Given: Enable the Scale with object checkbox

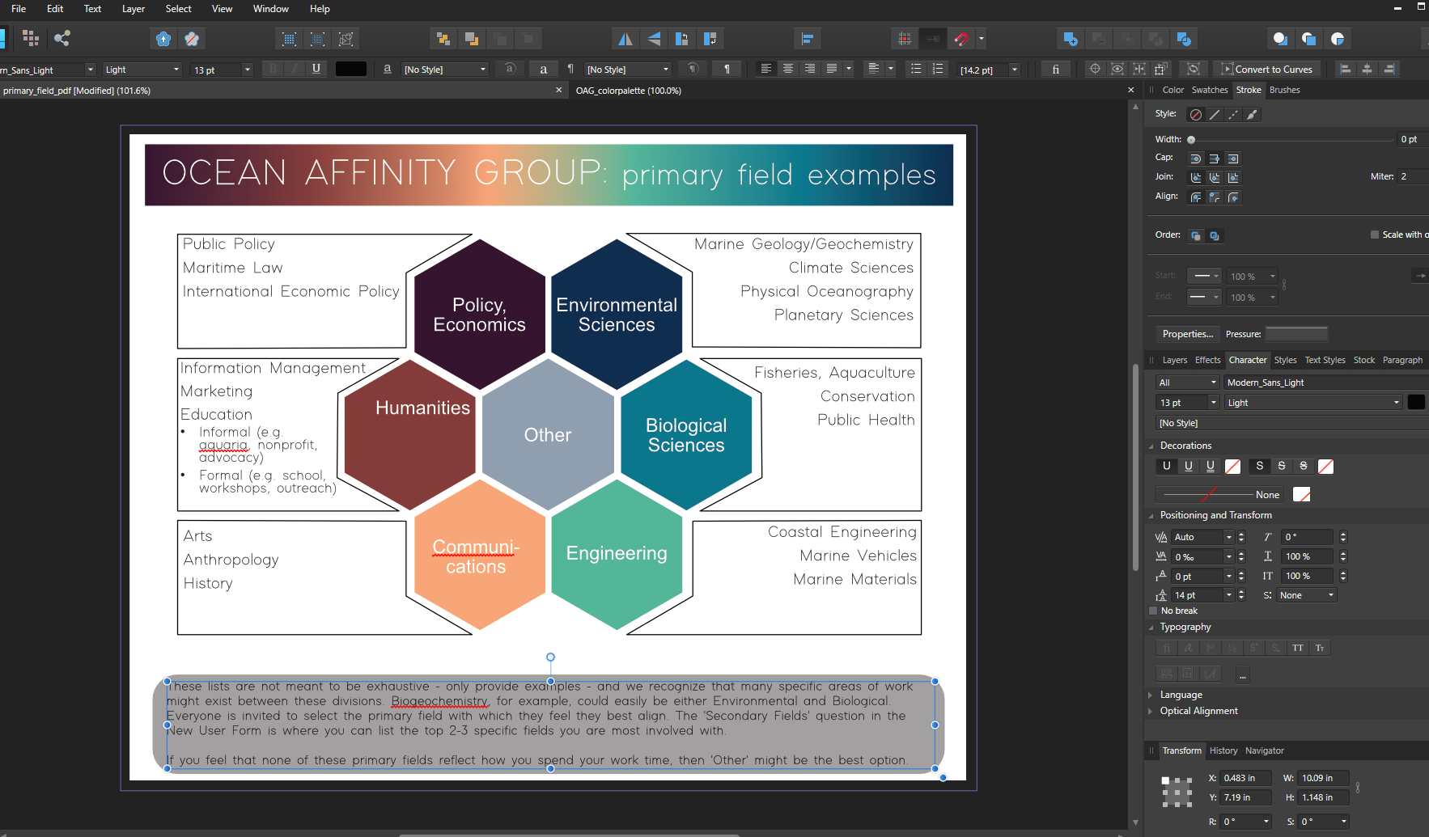Looking at the screenshot, I should 1374,235.
